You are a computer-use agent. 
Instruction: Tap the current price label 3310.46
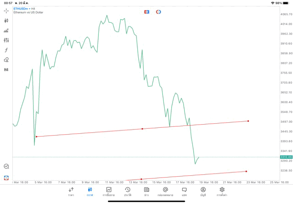coord(286,157)
